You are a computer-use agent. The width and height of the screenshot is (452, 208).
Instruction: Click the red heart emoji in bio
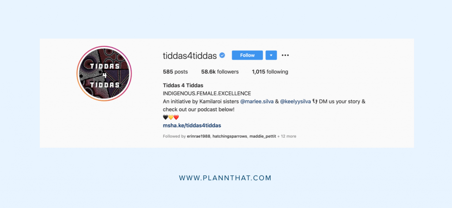point(177,117)
